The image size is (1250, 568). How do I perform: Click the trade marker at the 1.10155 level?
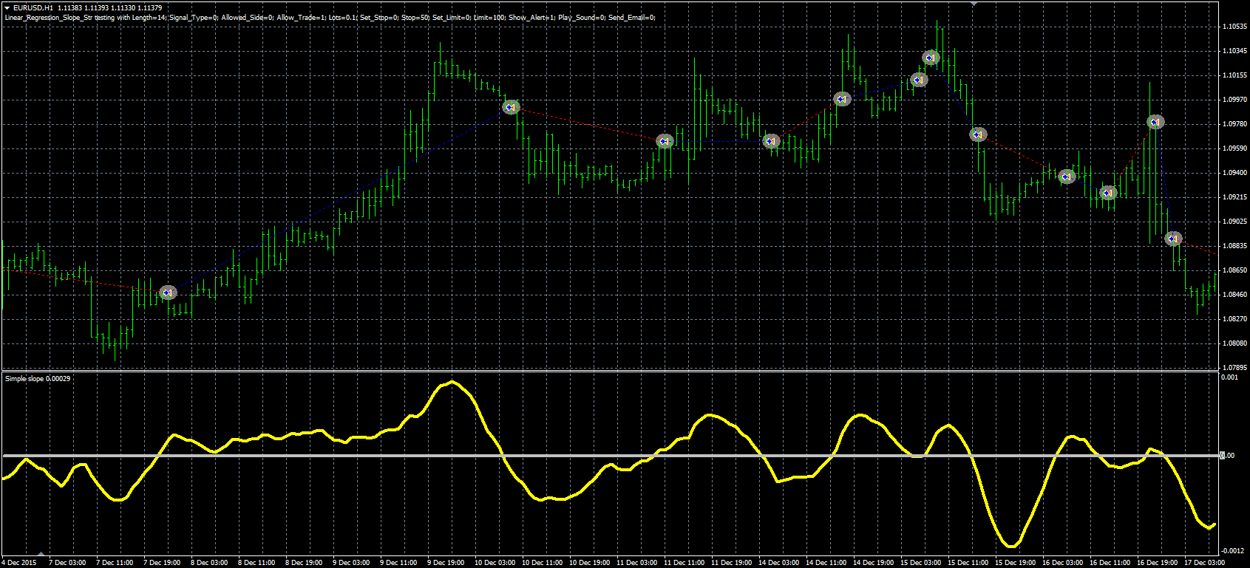(919, 80)
